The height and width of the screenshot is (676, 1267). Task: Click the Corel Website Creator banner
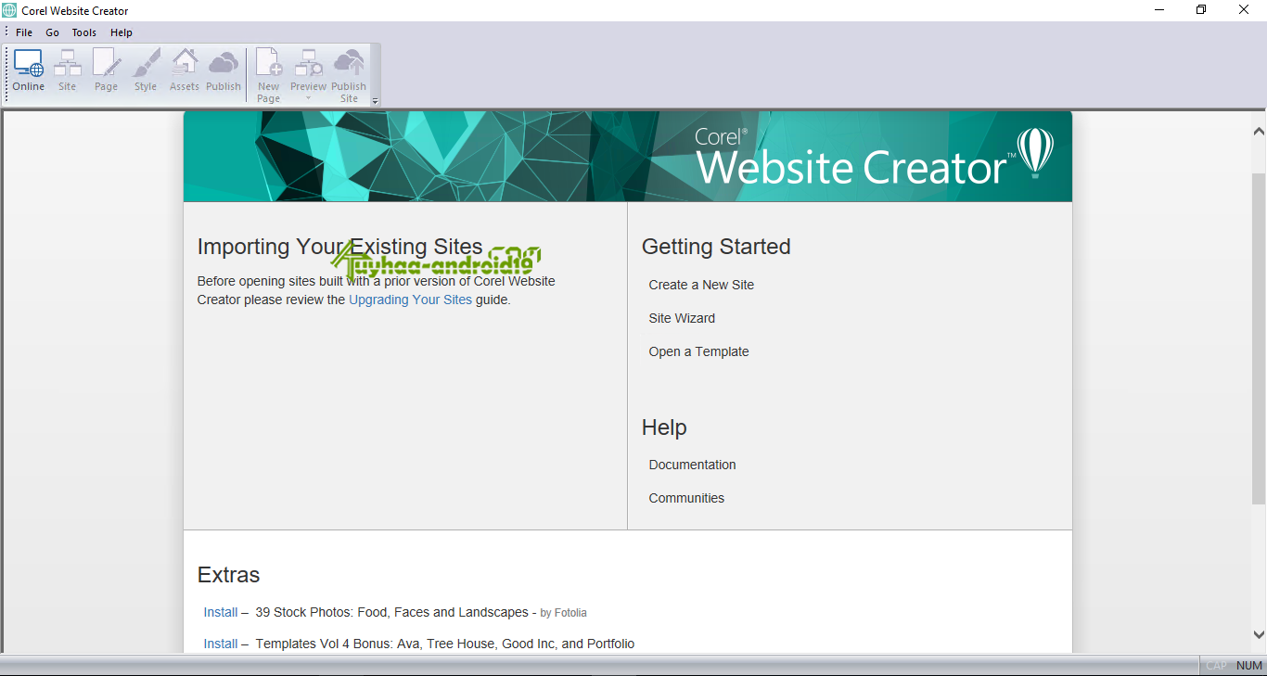pyautogui.click(x=628, y=157)
